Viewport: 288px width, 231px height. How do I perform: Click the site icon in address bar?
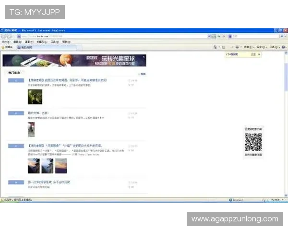click(19, 37)
